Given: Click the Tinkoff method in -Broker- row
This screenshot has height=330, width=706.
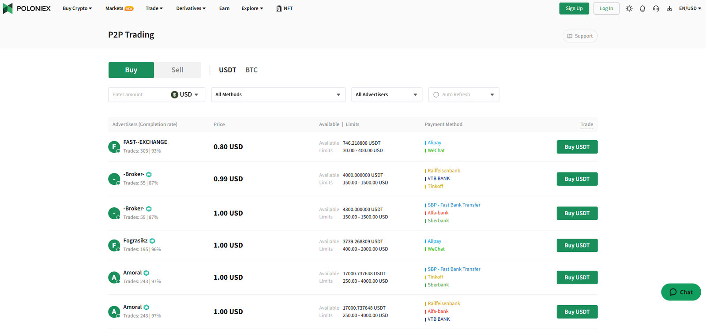Looking at the screenshot, I should tap(436, 186).
